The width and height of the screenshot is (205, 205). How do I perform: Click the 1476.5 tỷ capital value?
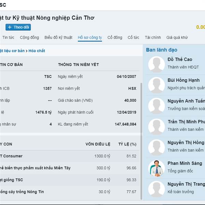tap(43, 112)
